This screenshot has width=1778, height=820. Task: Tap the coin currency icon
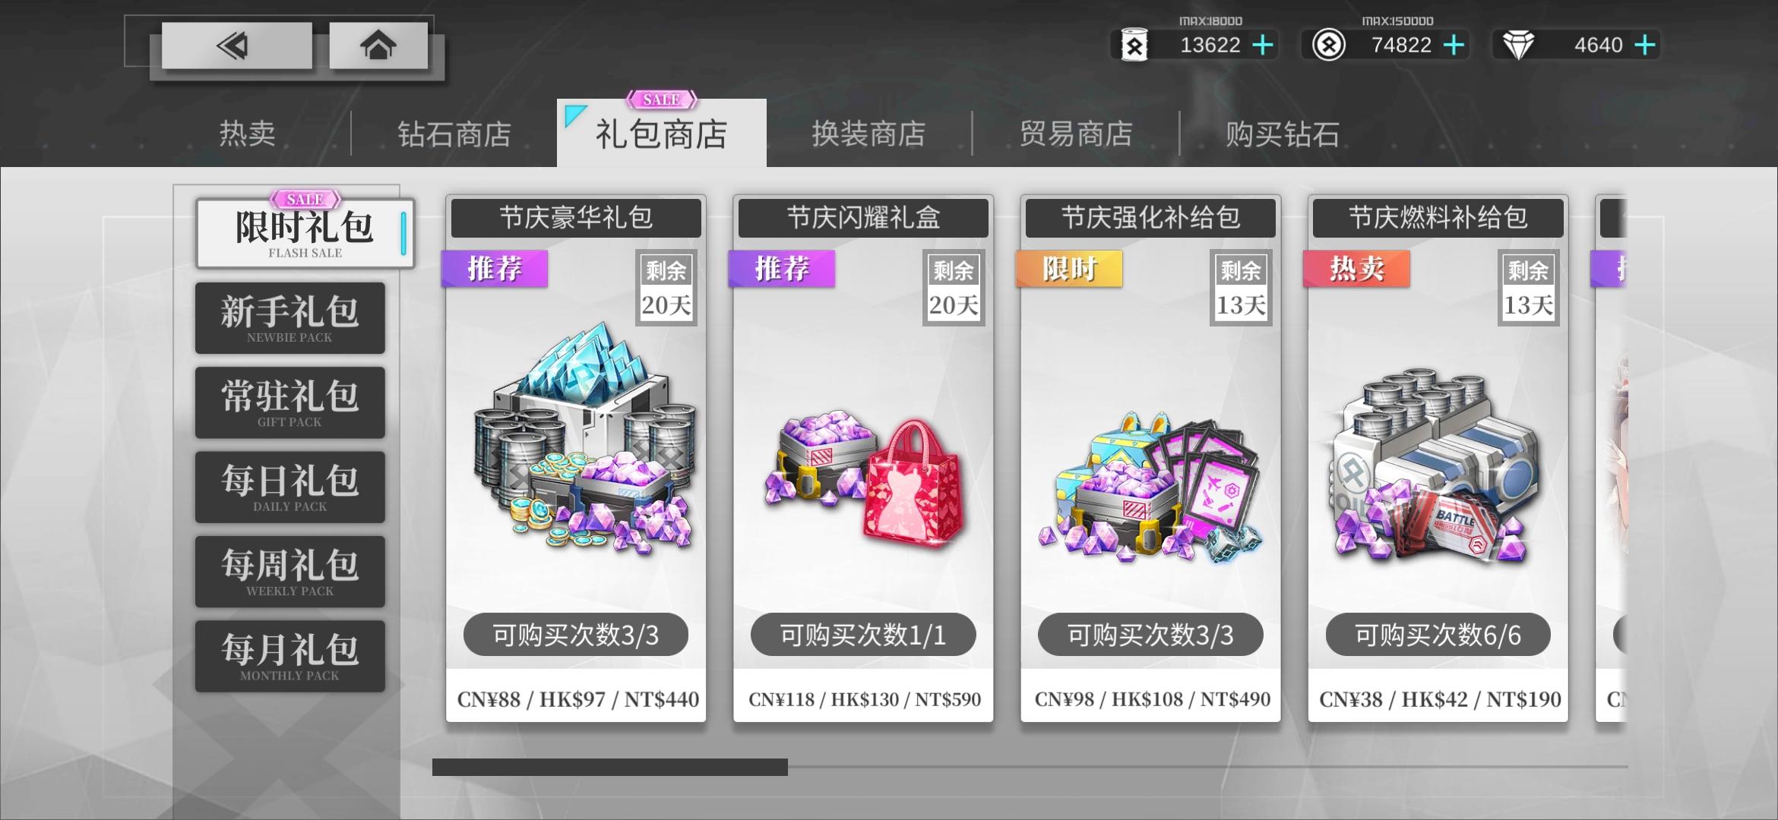tap(1329, 46)
